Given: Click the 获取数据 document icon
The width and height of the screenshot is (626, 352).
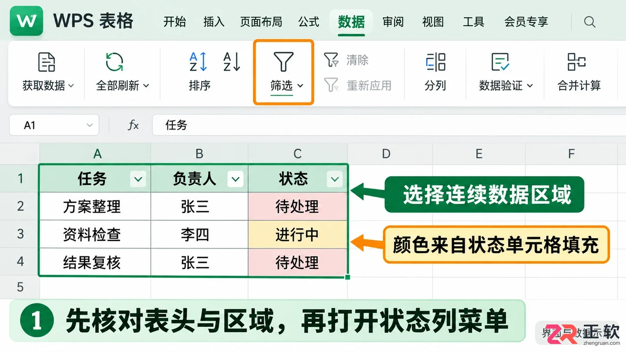Looking at the screenshot, I should pos(47,62).
